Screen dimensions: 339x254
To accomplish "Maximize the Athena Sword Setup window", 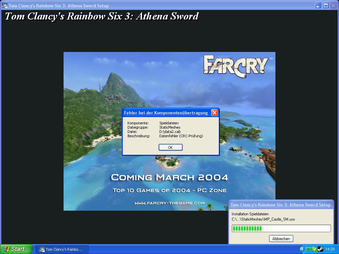I will [x=326, y=5].
